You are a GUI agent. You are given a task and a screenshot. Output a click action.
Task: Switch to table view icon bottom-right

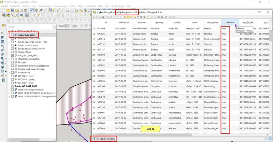(x=270, y=139)
